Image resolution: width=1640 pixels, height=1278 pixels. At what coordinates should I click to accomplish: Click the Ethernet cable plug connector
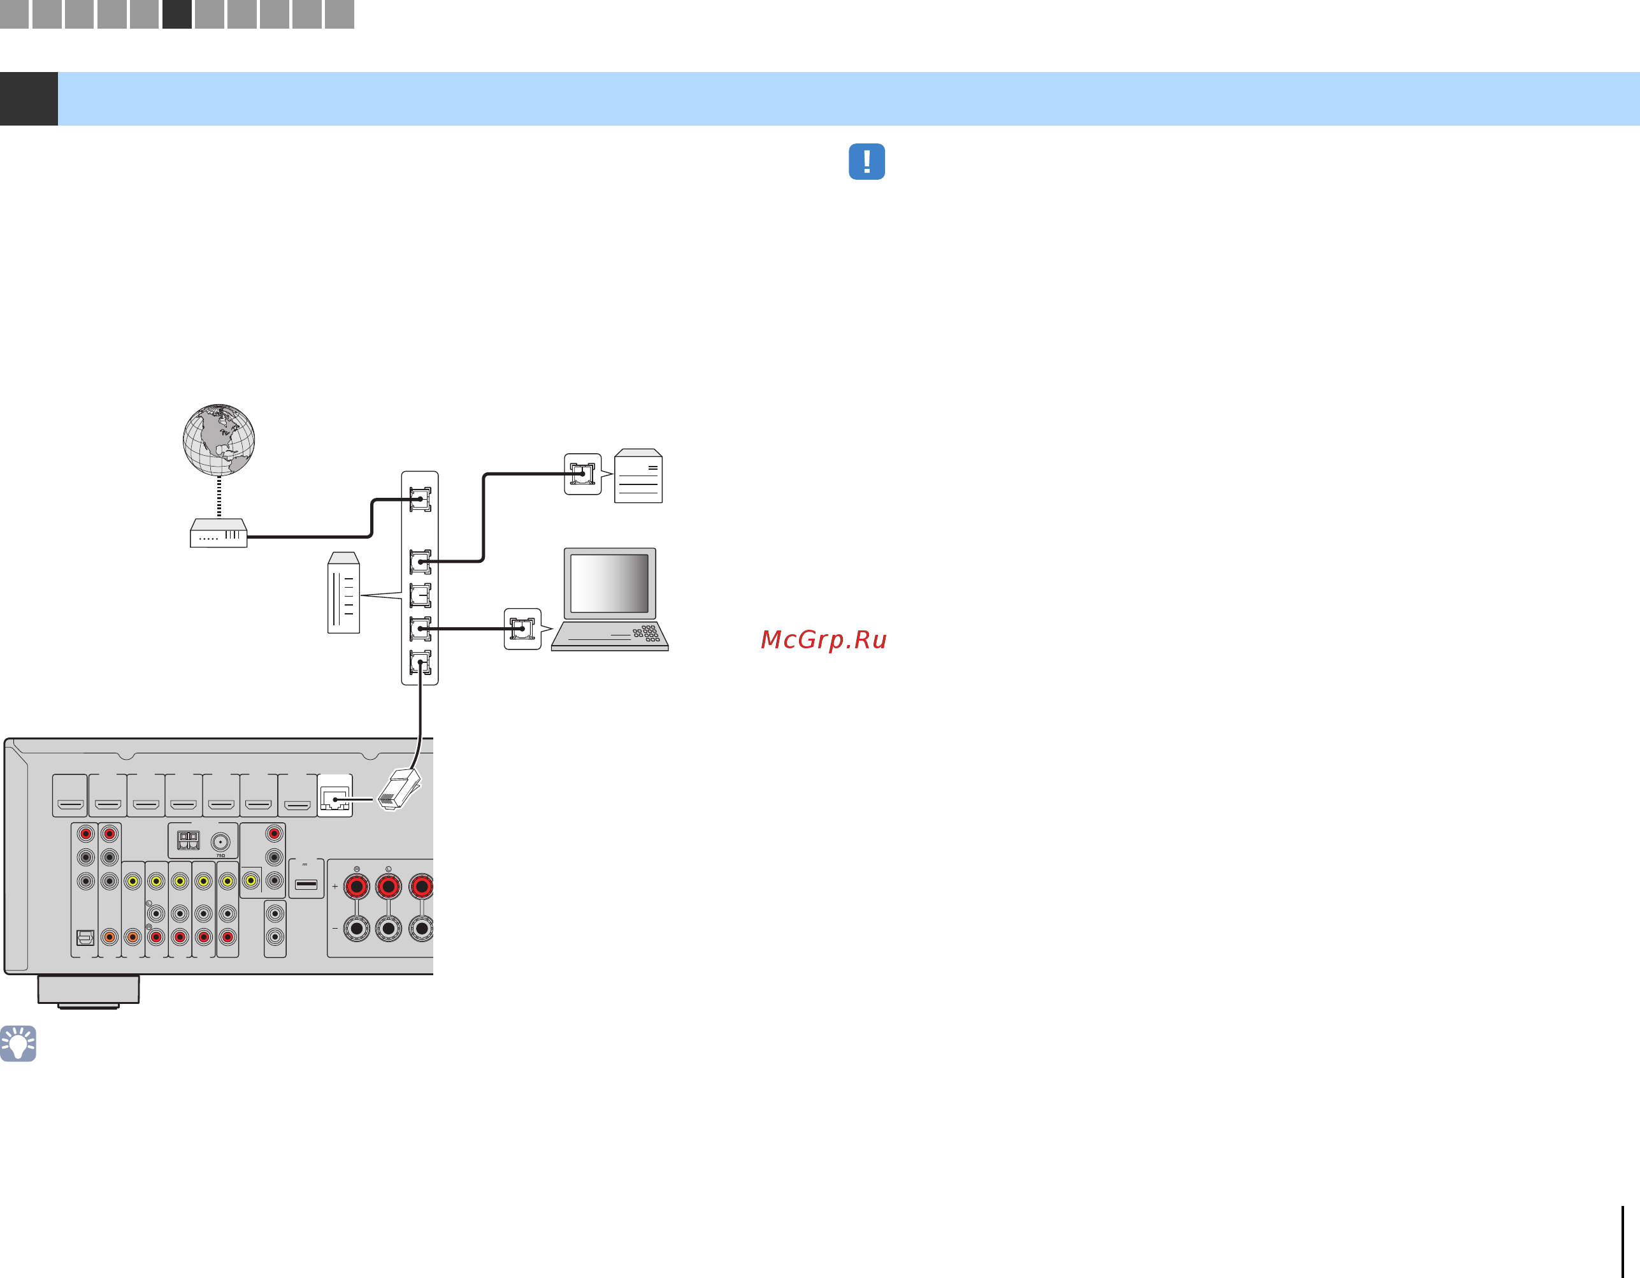[399, 789]
